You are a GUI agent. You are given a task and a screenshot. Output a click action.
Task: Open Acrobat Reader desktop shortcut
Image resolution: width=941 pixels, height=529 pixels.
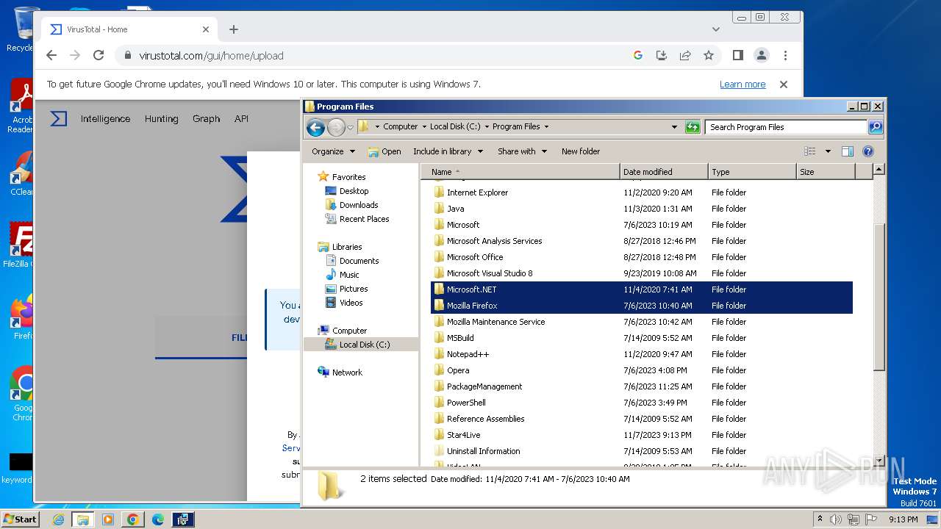[x=21, y=106]
